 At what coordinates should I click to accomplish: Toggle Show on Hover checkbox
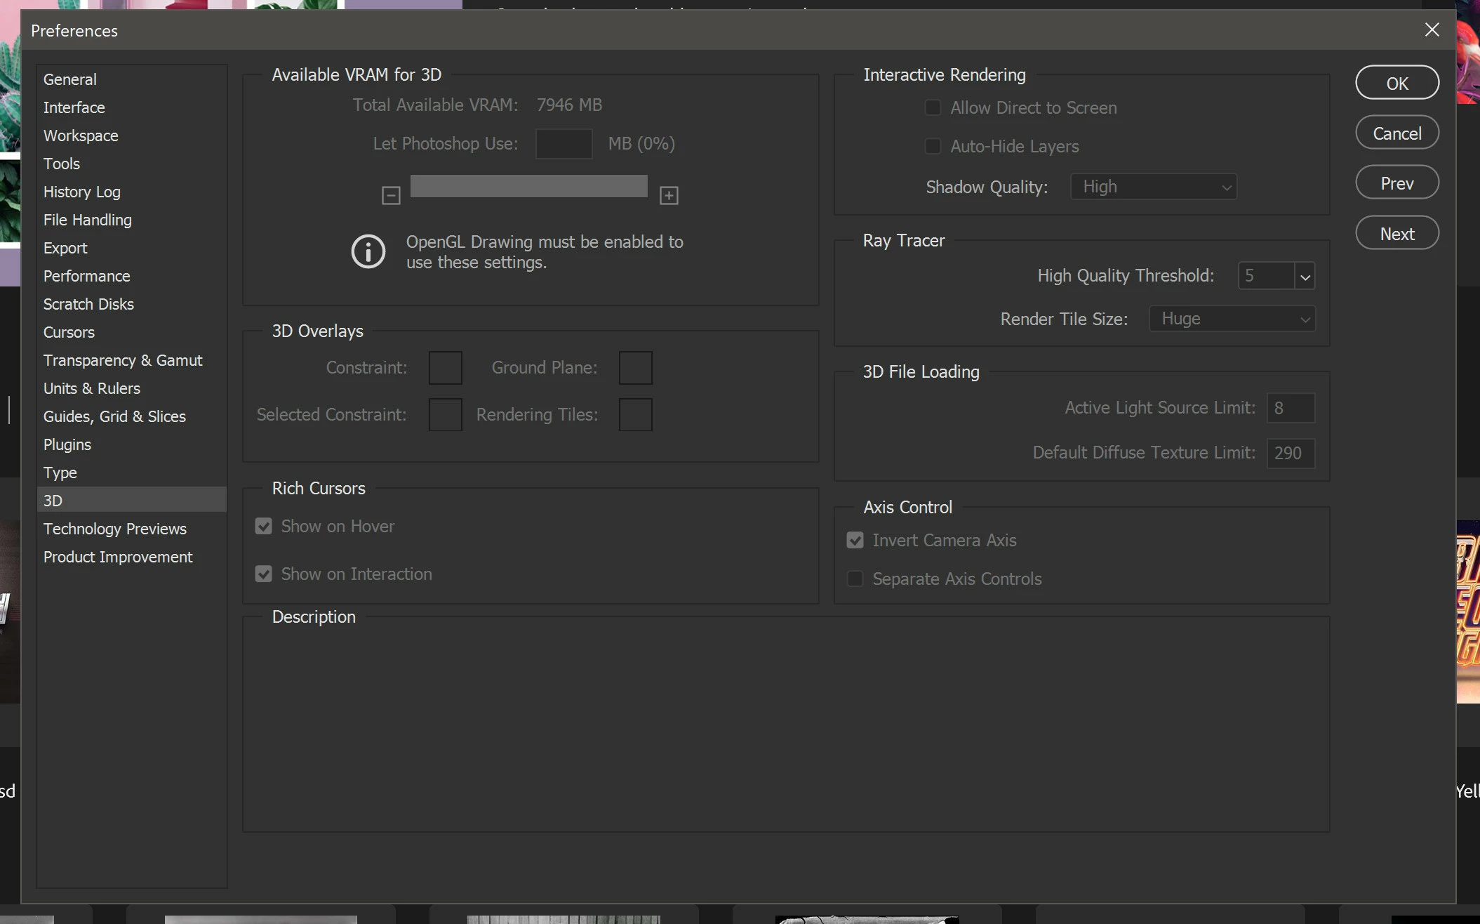[x=264, y=527]
